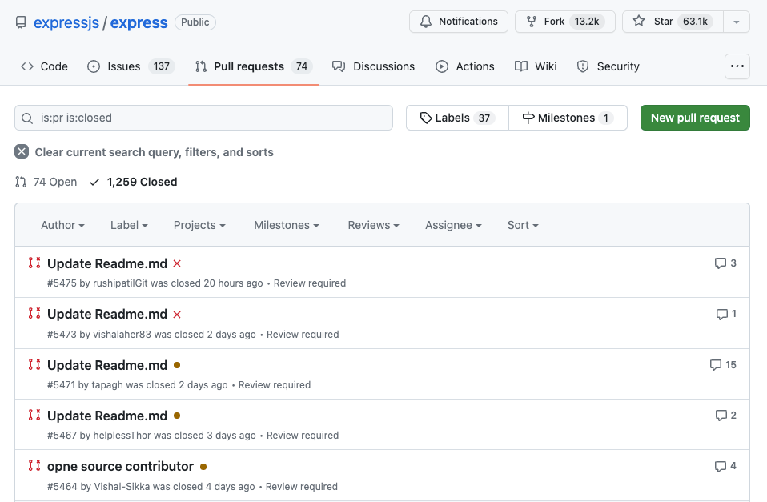767x502 pixels.
Task: Click the magnifier search icon
Action: 27,118
